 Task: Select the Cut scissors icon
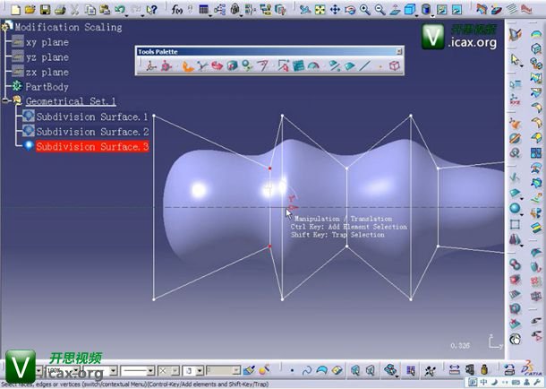pyautogui.click(x=75, y=10)
